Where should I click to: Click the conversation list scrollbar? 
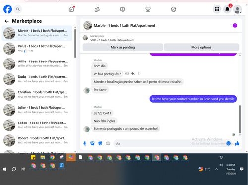(x=75, y=43)
